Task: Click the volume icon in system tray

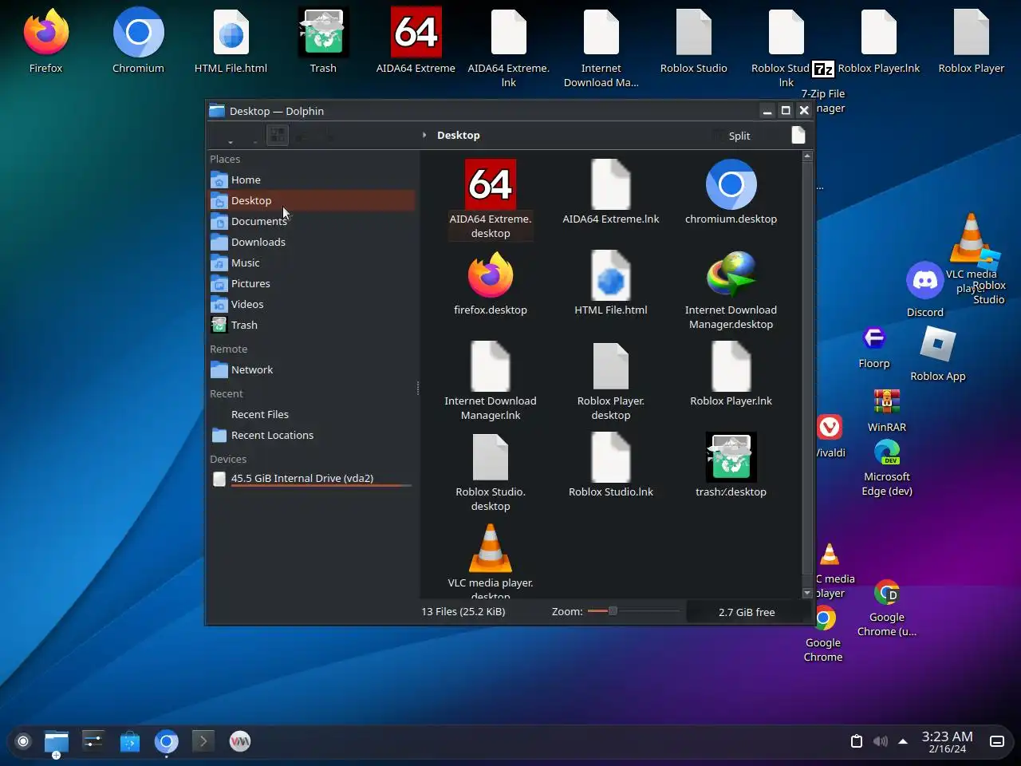Action: click(x=880, y=741)
